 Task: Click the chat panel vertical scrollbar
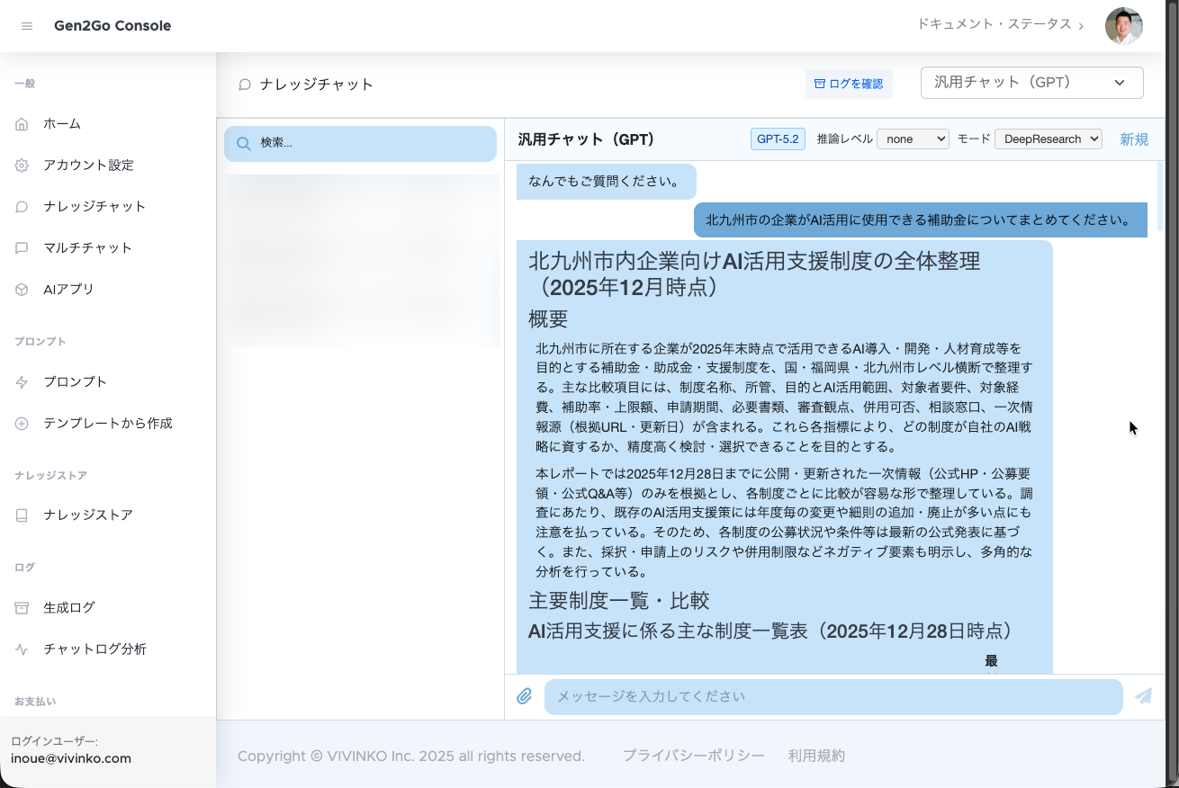click(x=1159, y=196)
